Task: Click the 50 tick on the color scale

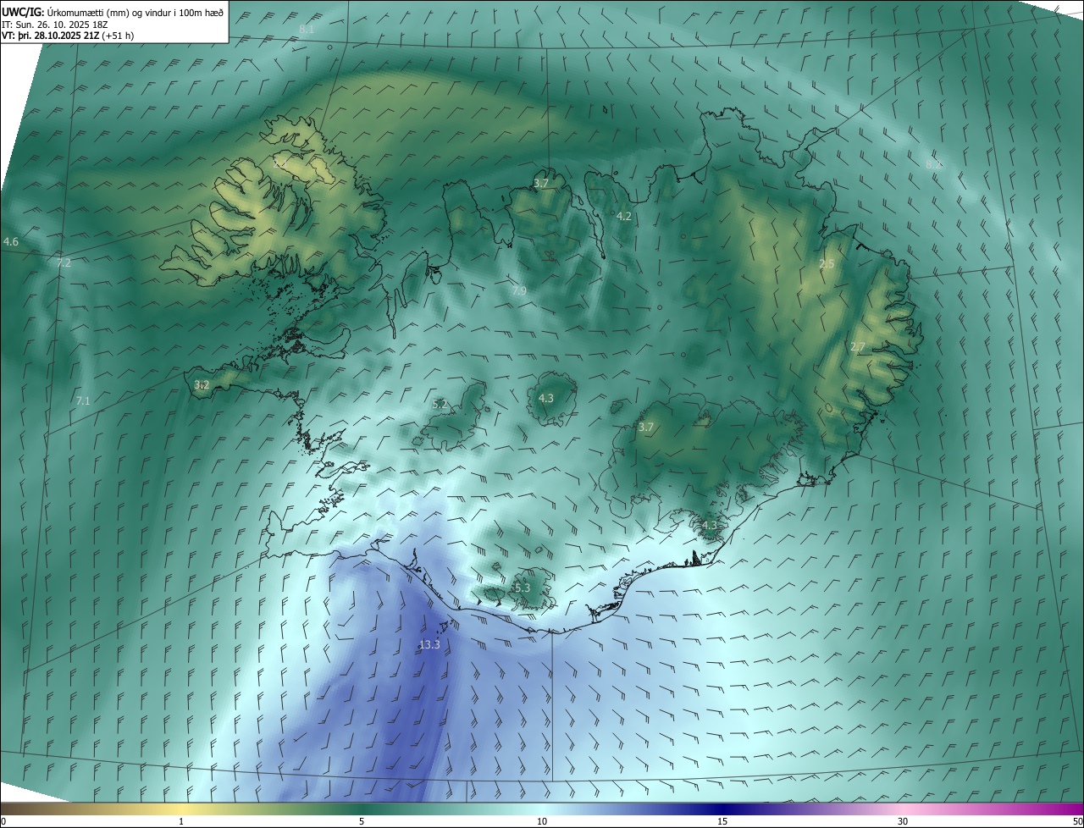Action: pyautogui.click(x=1077, y=821)
